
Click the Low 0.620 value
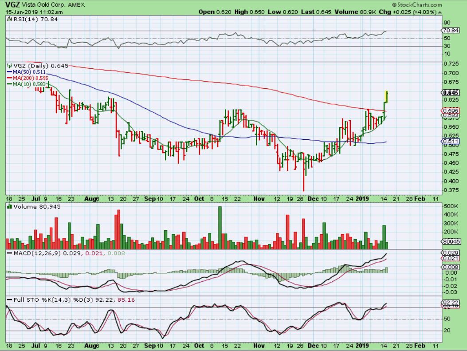(x=283, y=12)
